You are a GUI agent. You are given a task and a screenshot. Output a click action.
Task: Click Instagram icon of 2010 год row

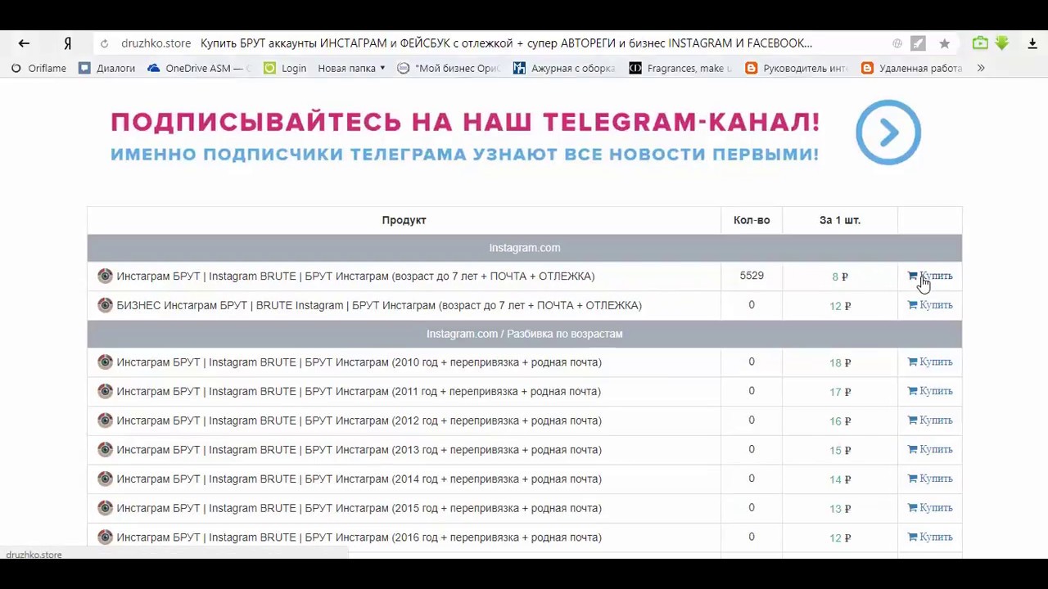105,362
